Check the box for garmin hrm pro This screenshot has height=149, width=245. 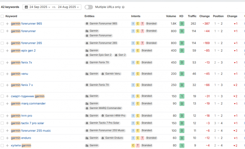pyautogui.click(x=2, y=116)
